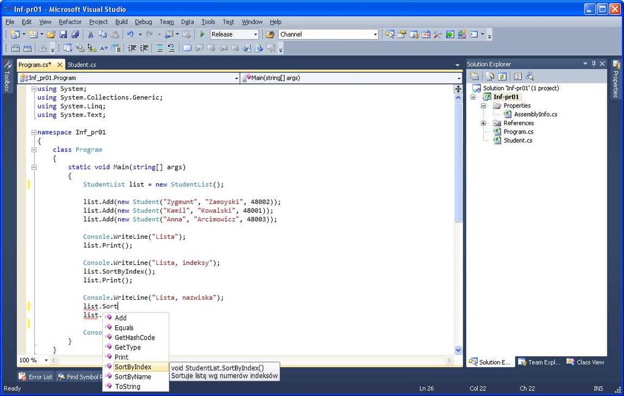Click the Save All icon
624x396 pixels.
point(75,35)
